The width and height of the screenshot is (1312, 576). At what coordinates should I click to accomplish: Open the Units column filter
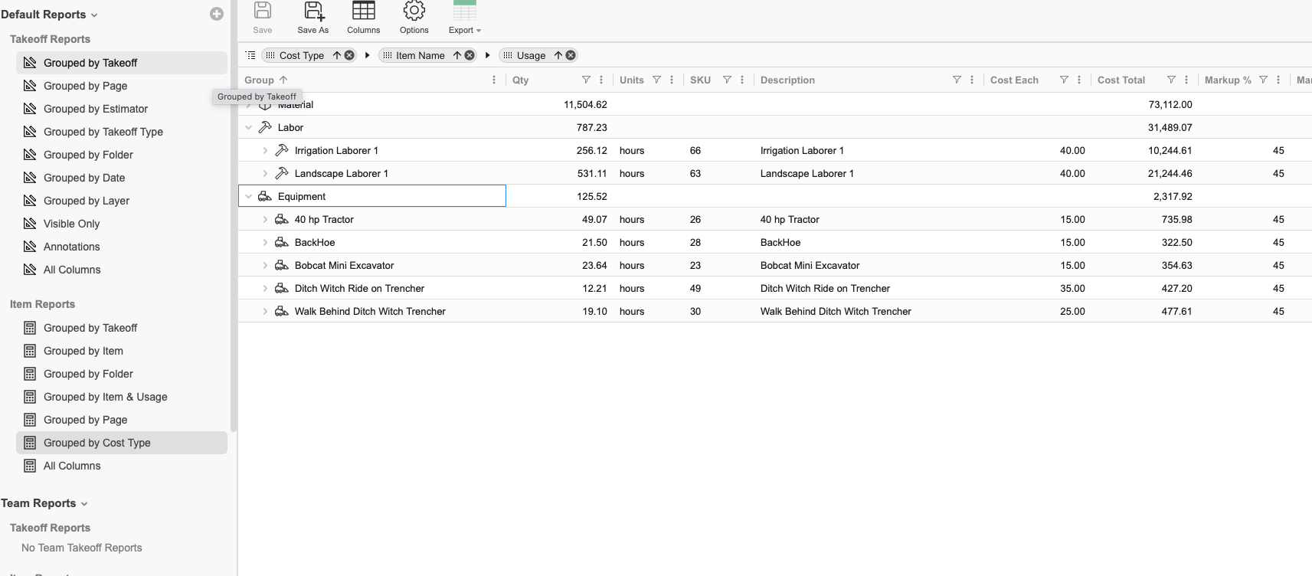[656, 80]
